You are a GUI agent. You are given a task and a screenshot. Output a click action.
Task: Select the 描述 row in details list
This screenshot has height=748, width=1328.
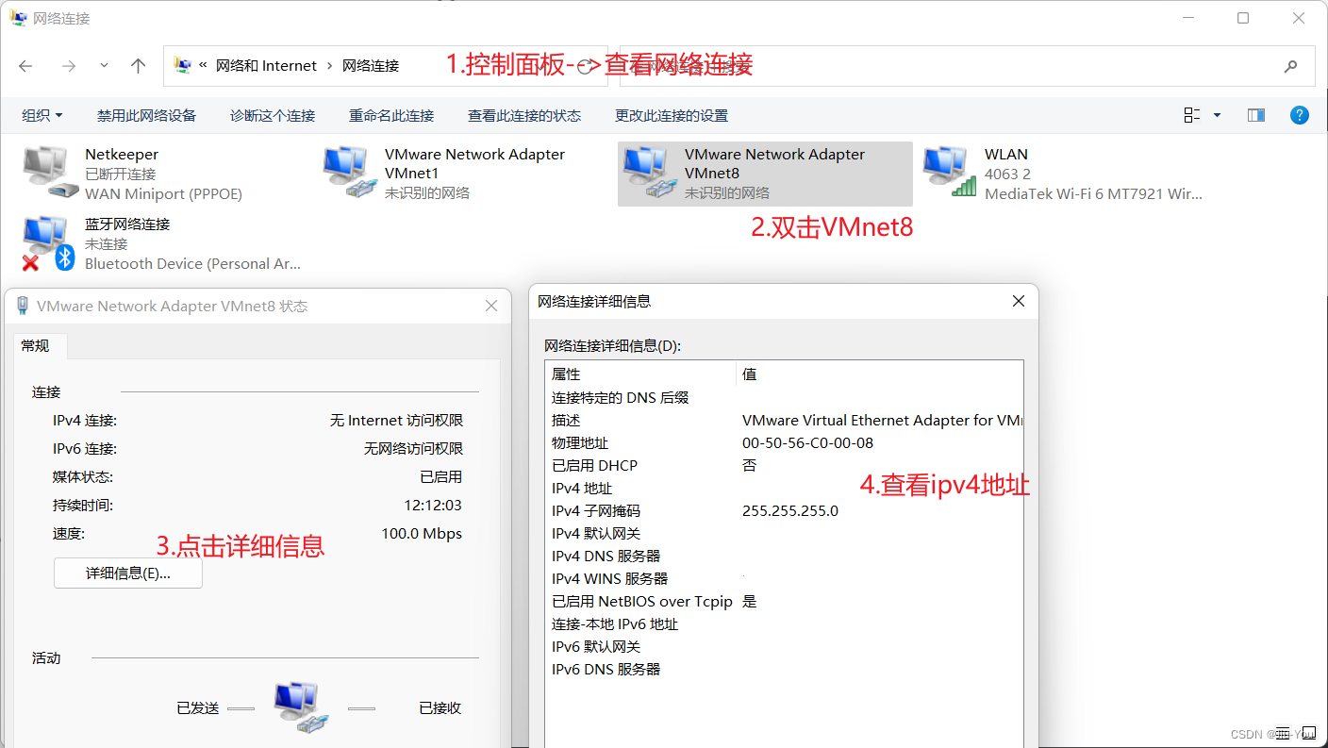click(784, 421)
